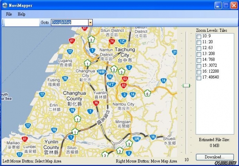This screenshot has width=239, height=166.
Task: Click the NaviMapper title bar globe icon
Action: coord(4,5)
